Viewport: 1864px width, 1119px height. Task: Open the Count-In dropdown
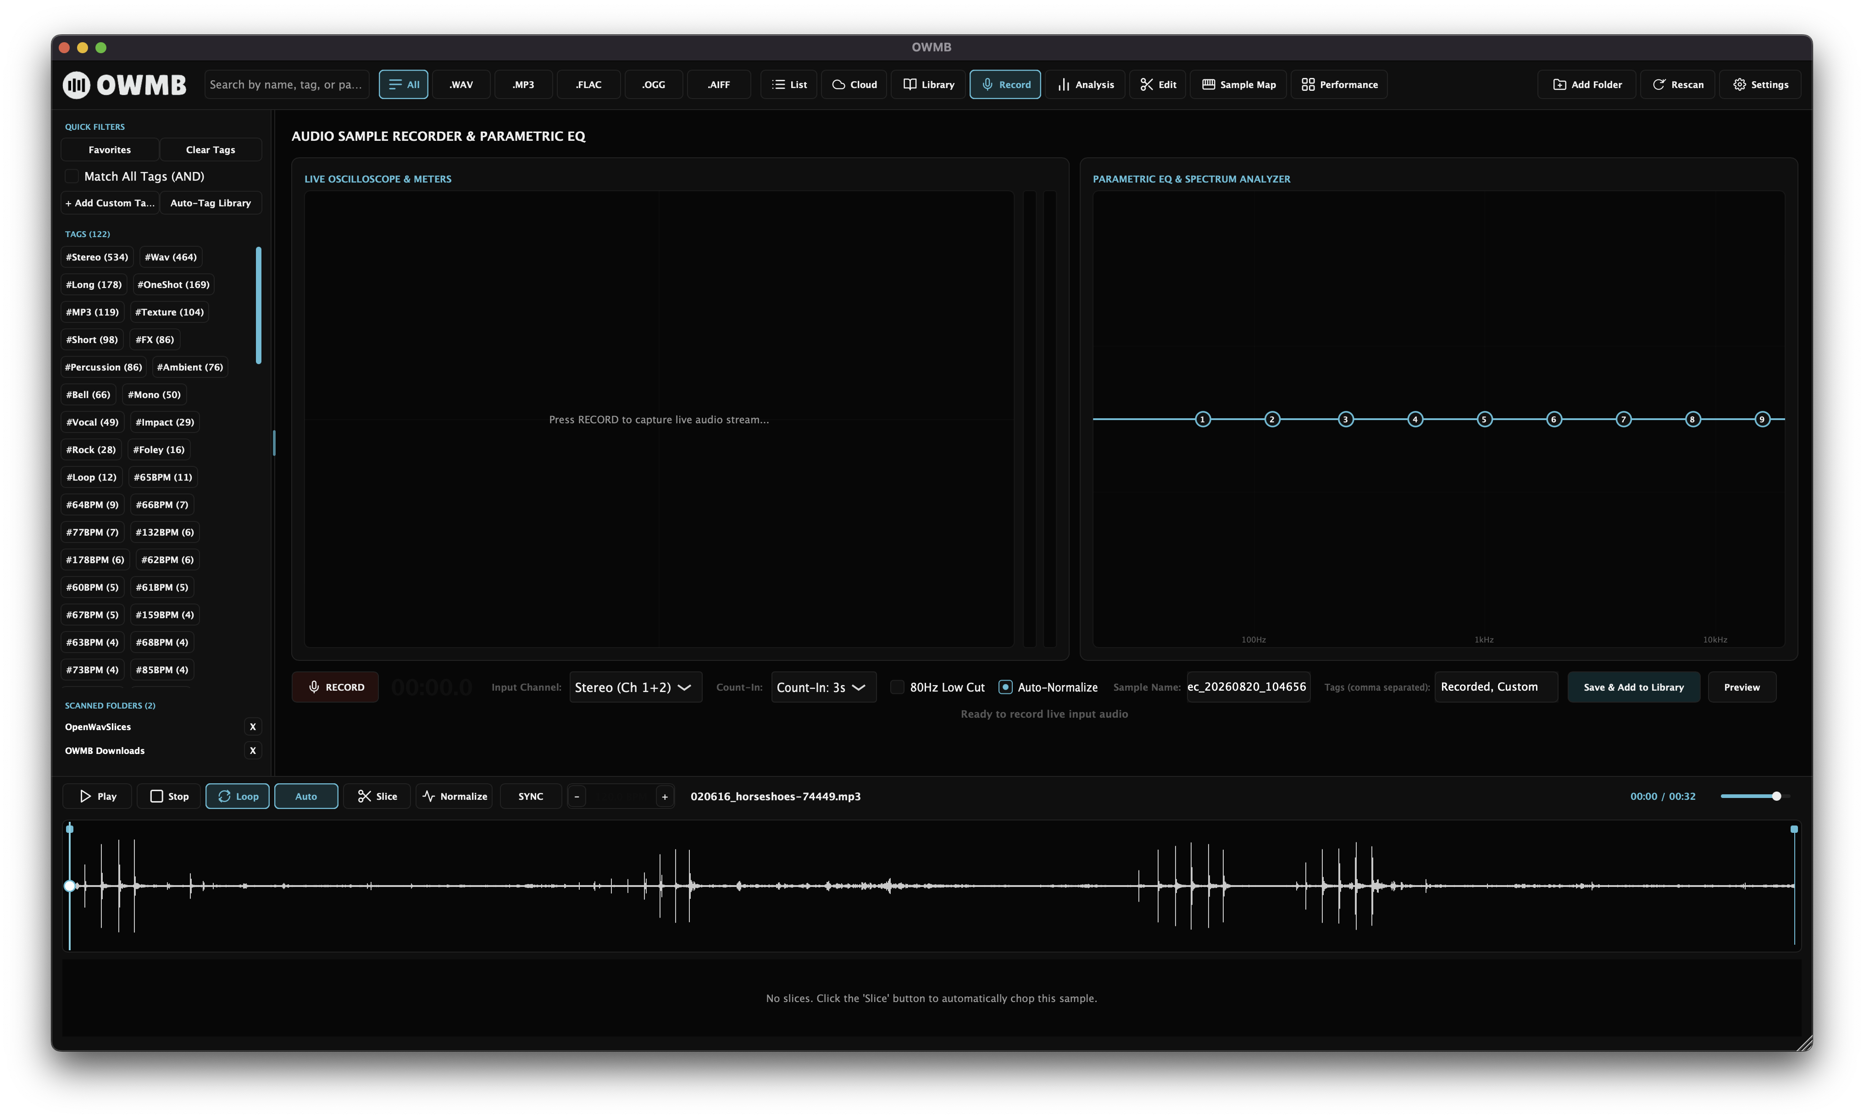pos(823,687)
